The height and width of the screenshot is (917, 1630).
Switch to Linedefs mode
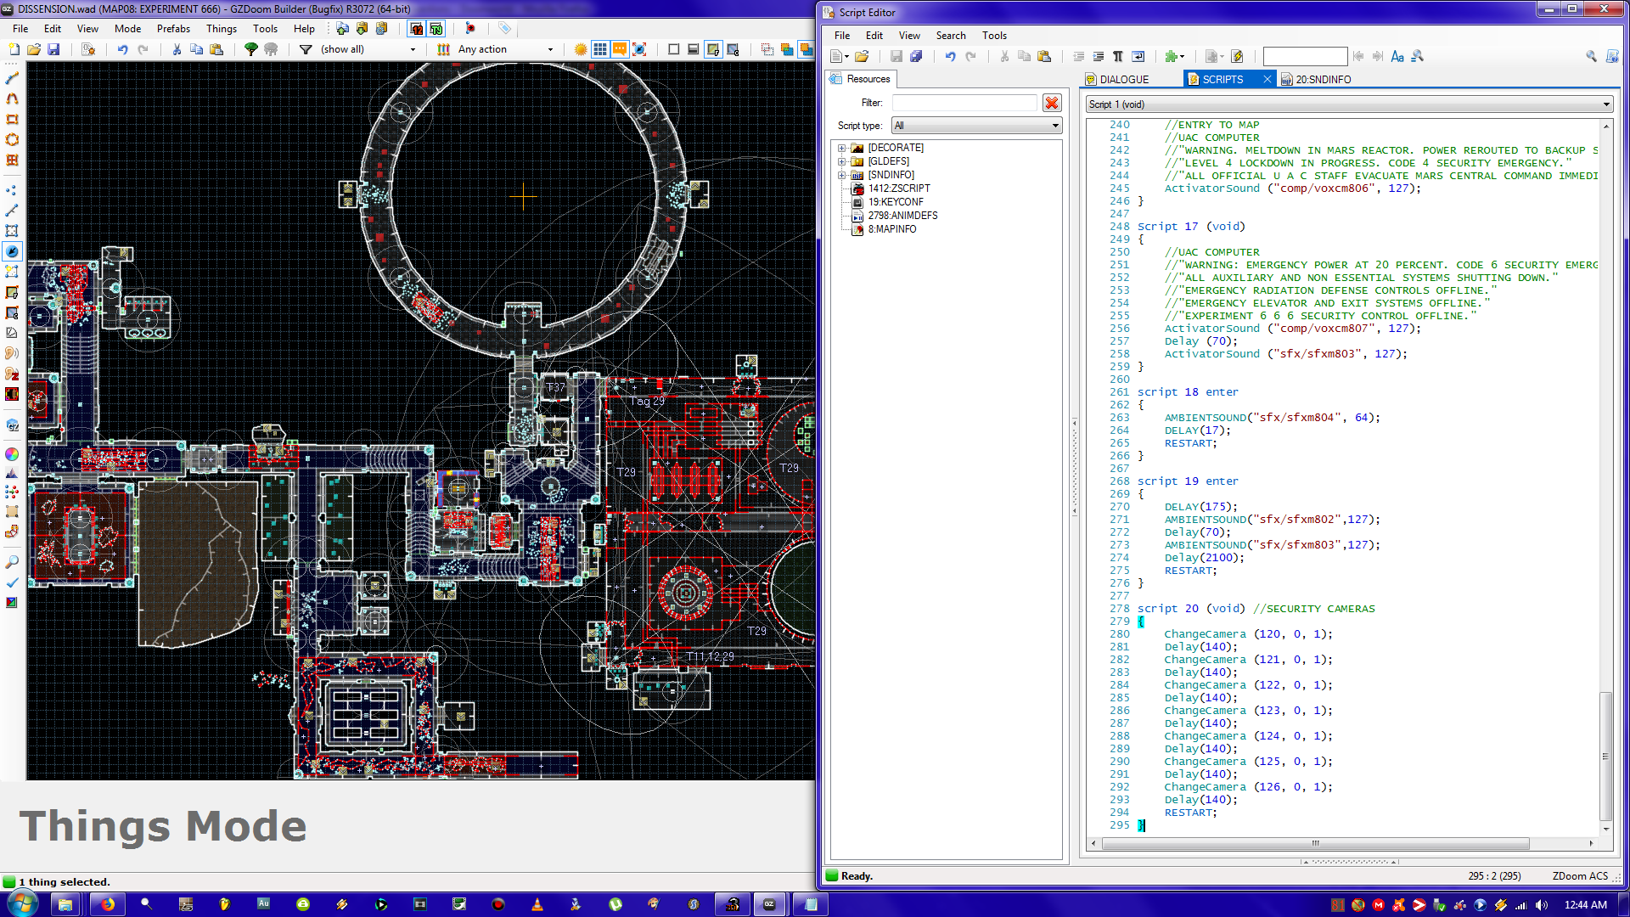coord(12,211)
